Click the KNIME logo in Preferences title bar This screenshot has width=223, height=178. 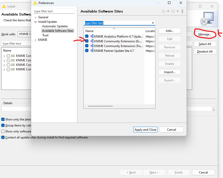tap(35, 3)
